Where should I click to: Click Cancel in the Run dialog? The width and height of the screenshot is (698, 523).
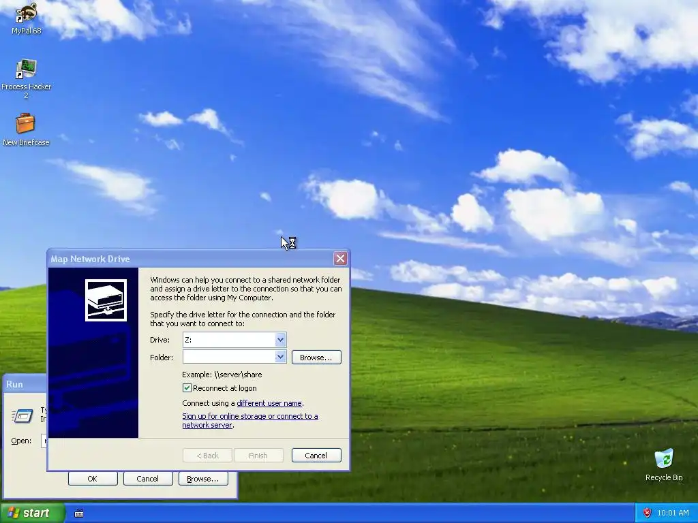coord(148,479)
